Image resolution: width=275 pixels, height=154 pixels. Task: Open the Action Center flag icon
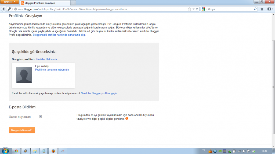249,151
